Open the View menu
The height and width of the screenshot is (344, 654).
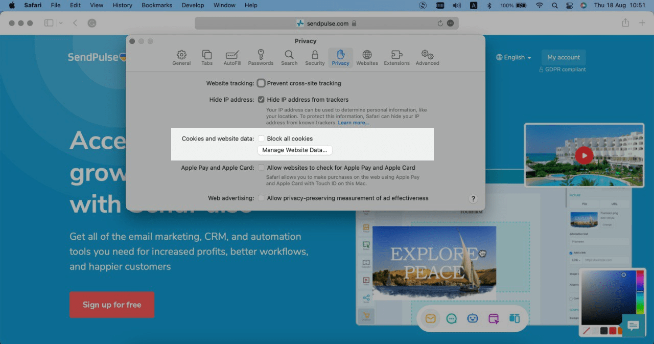click(x=97, y=5)
